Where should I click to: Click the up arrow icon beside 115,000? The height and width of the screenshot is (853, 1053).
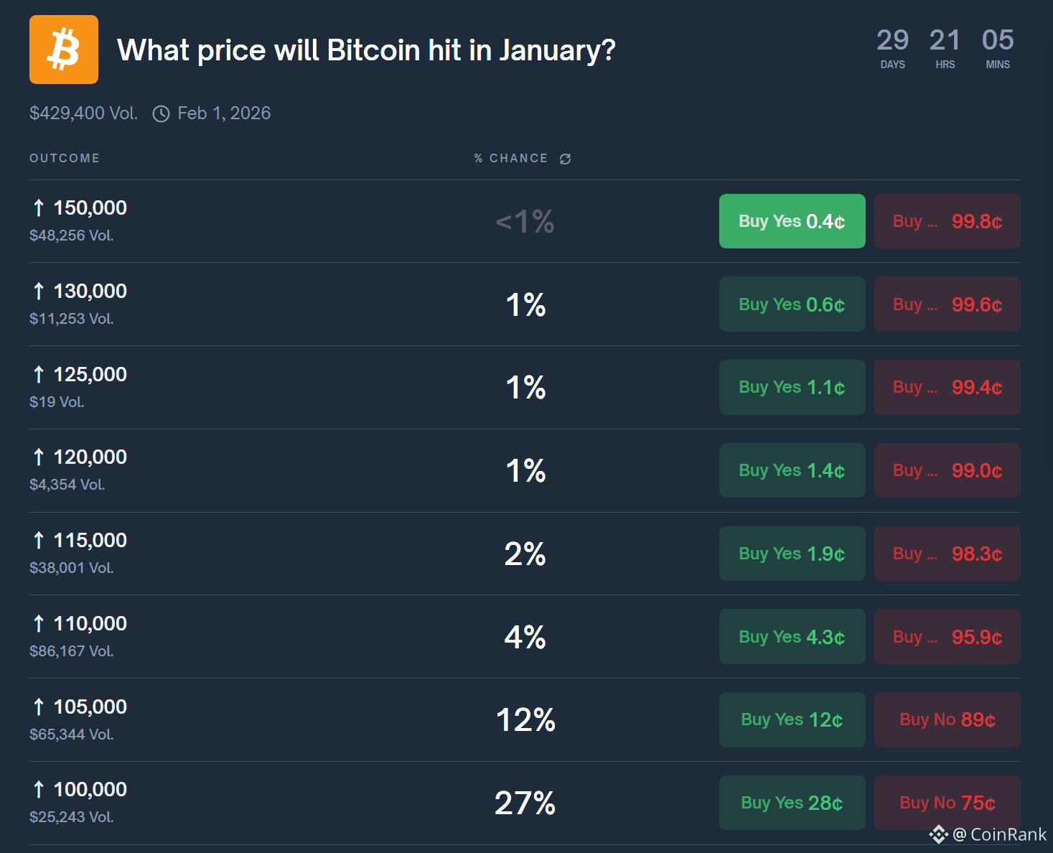coord(39,540)
